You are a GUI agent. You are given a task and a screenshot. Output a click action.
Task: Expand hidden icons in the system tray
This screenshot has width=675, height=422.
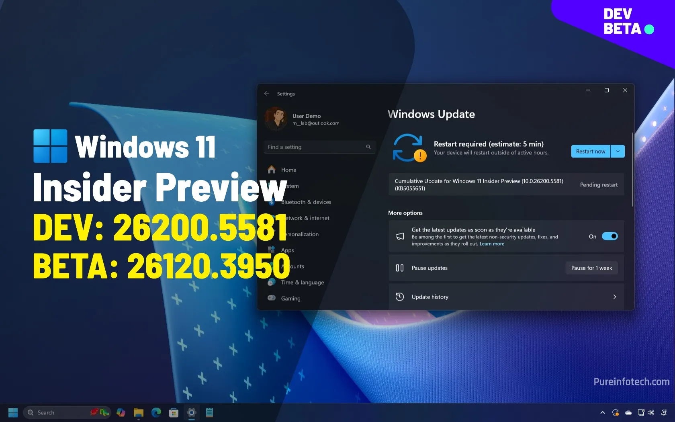[602, 412]
